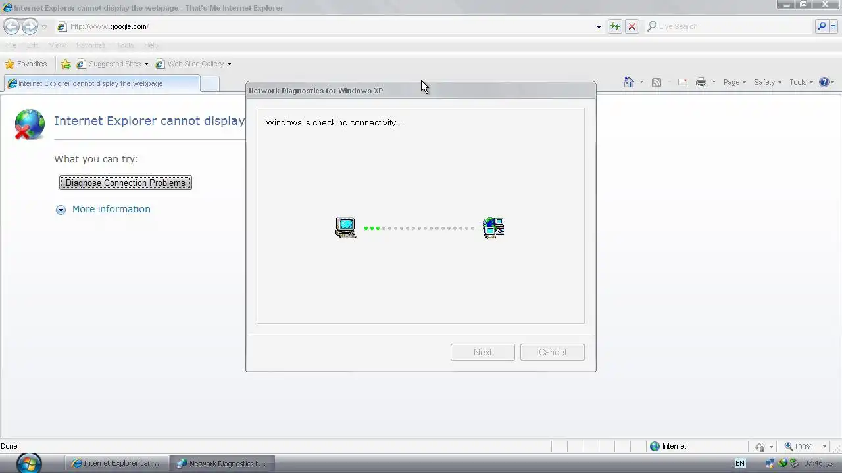Switch to Internet Explorer taskbar button
The height and width of the screenshot is (473, 842).
[116, 463]
